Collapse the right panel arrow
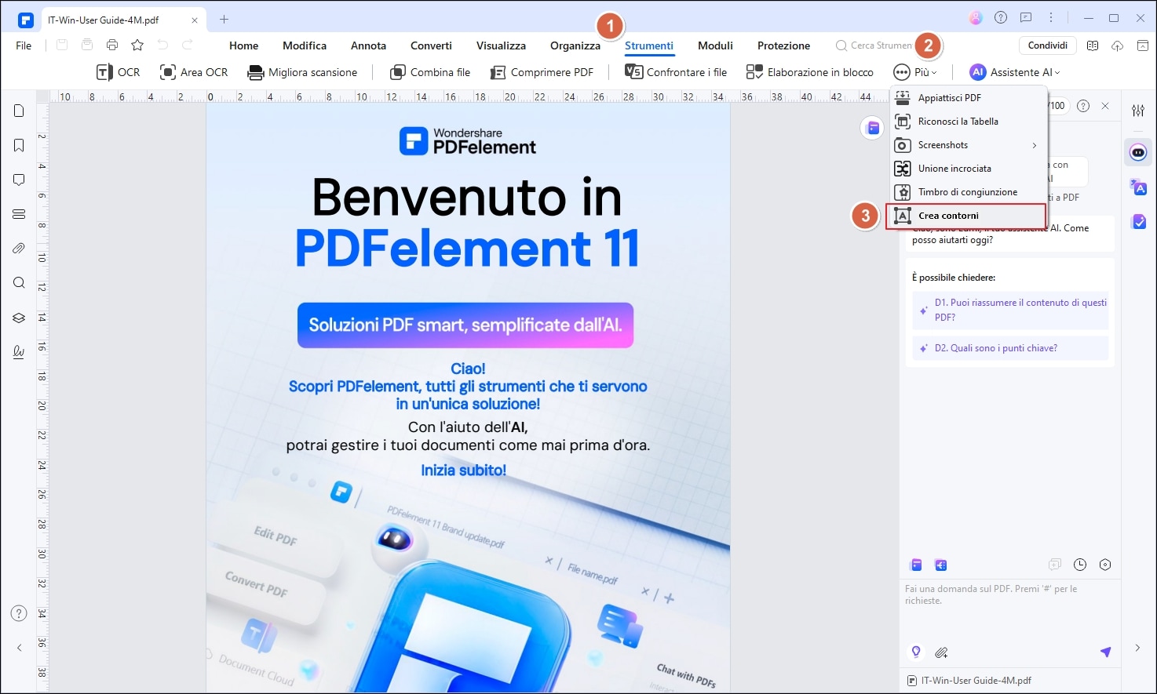This screenshot has width=1157, height=694. pyautogui.click(x=1137, y=648)
